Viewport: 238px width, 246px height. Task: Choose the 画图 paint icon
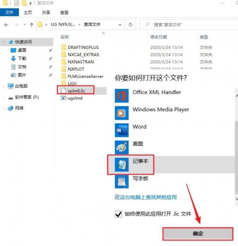click(x=122, y=147)
